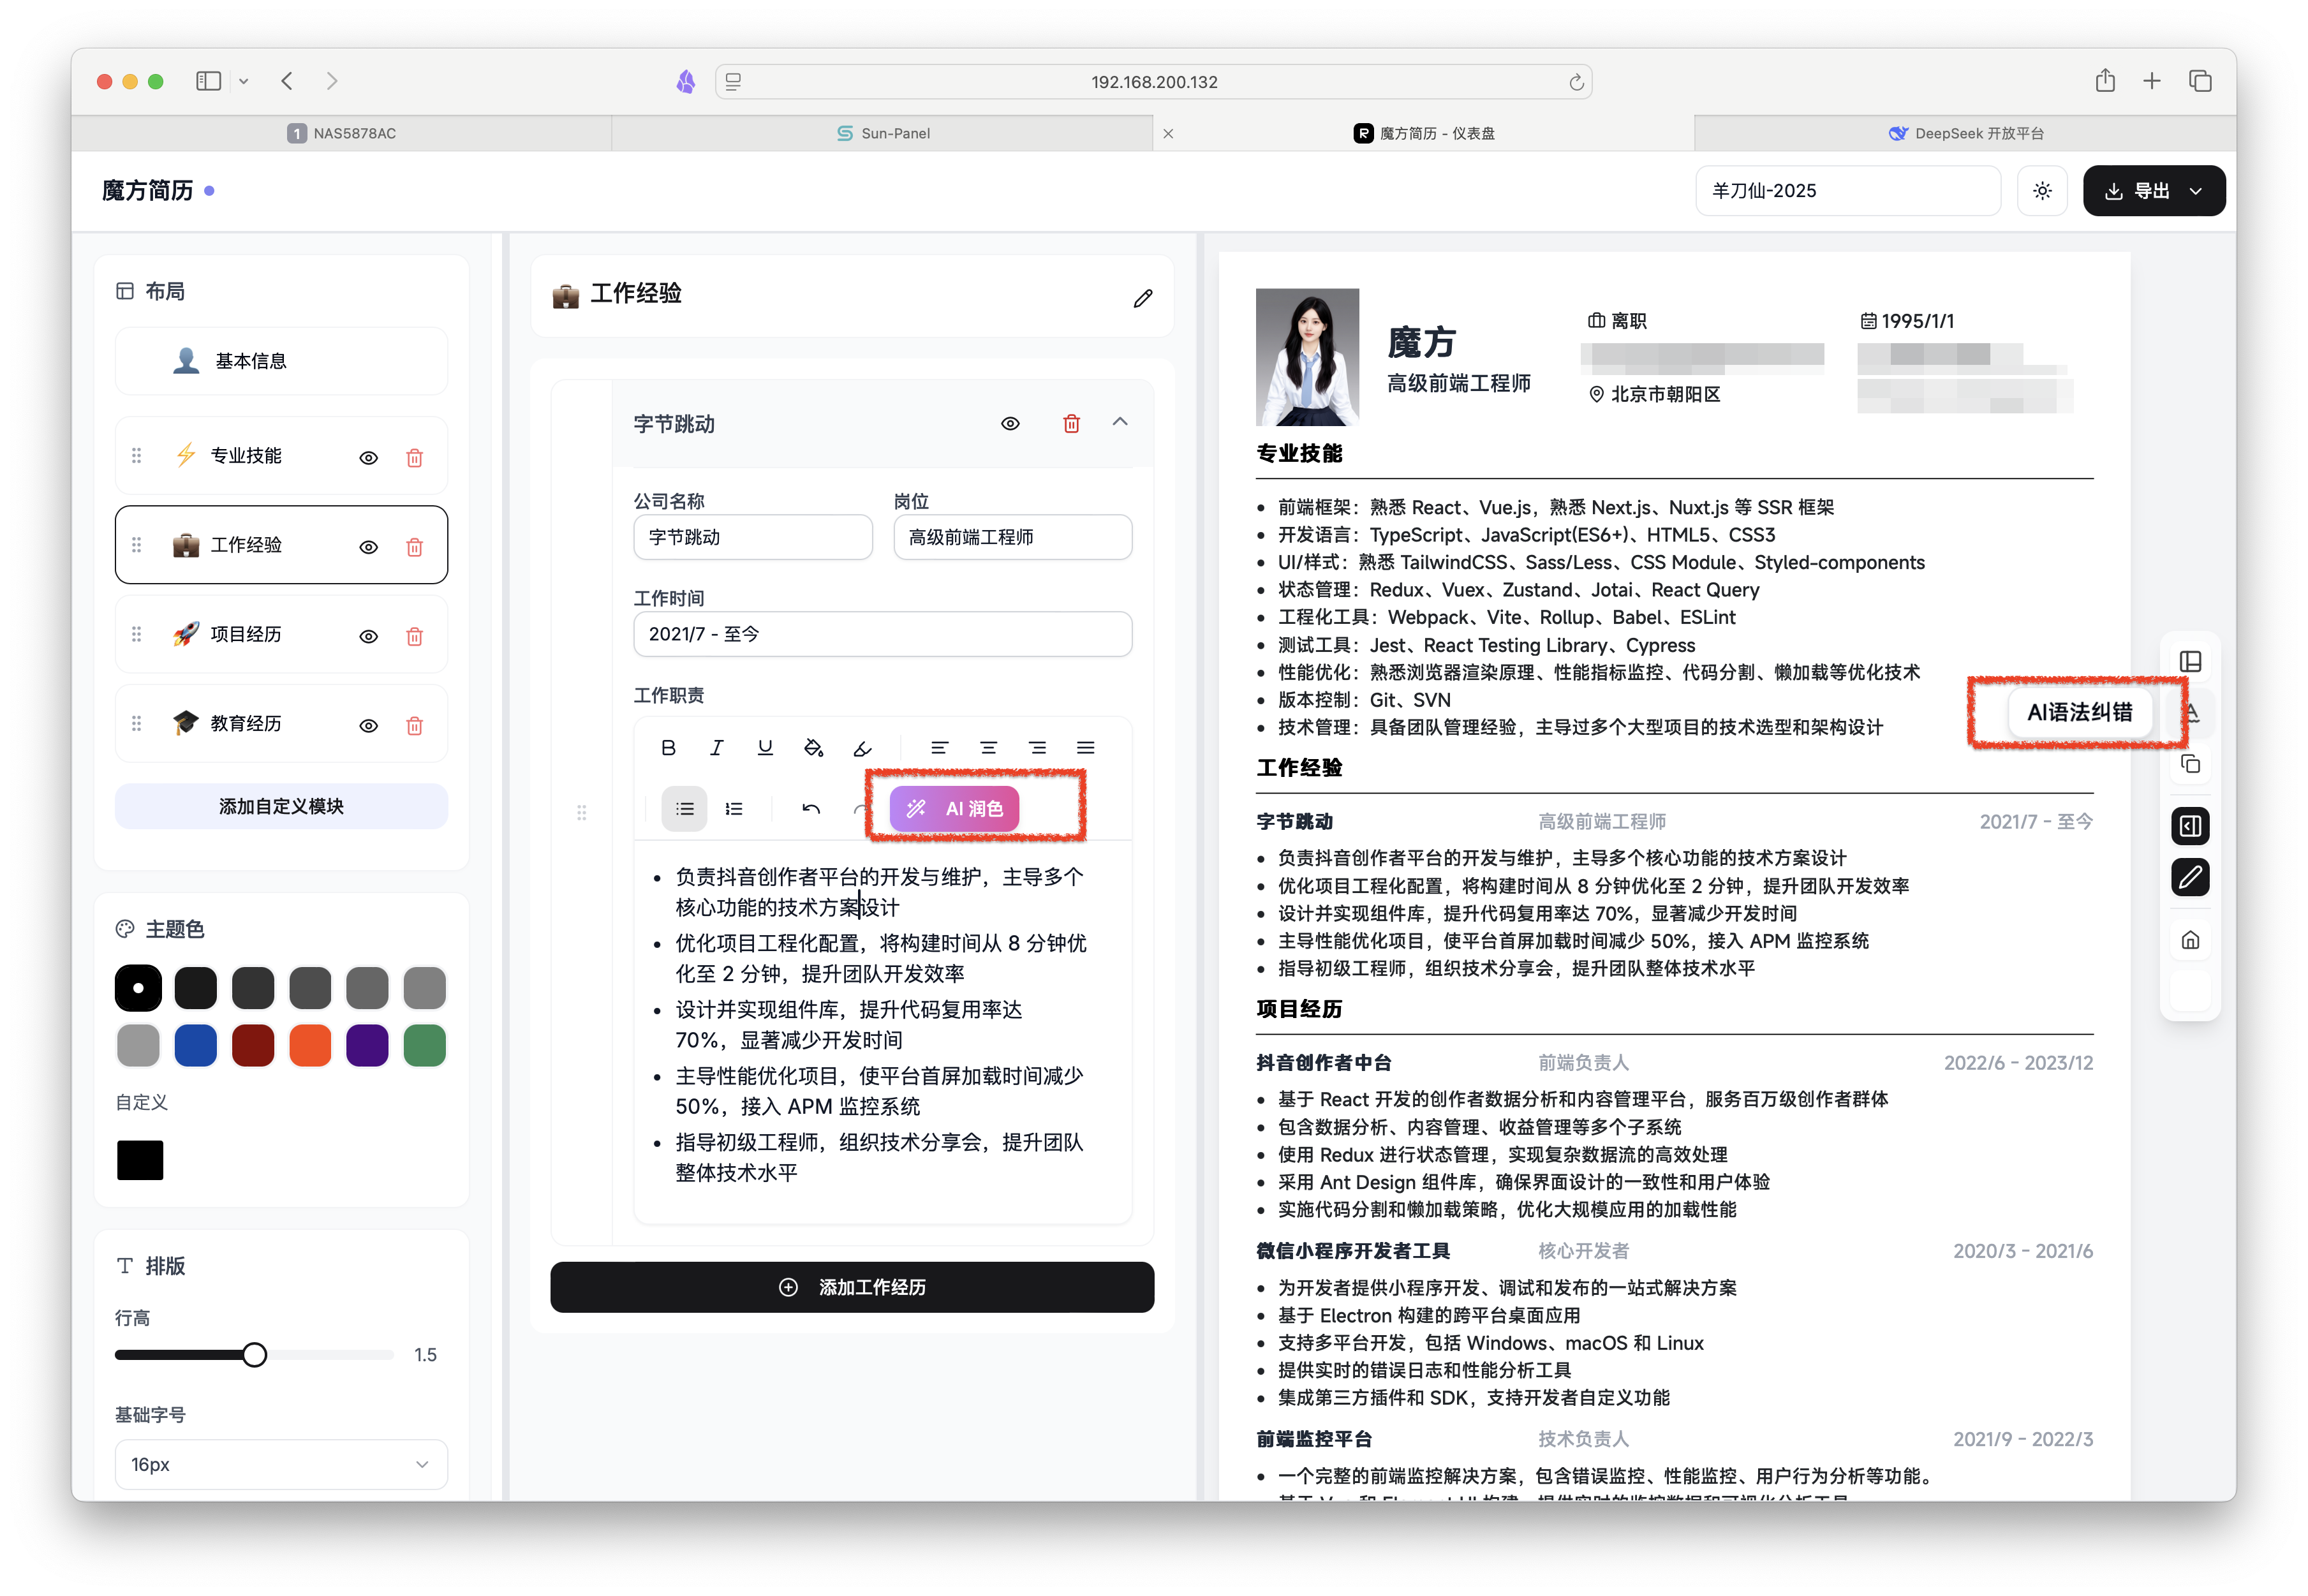
Task: Show Safari tab overview
Action: click(x=2200, y=81)
